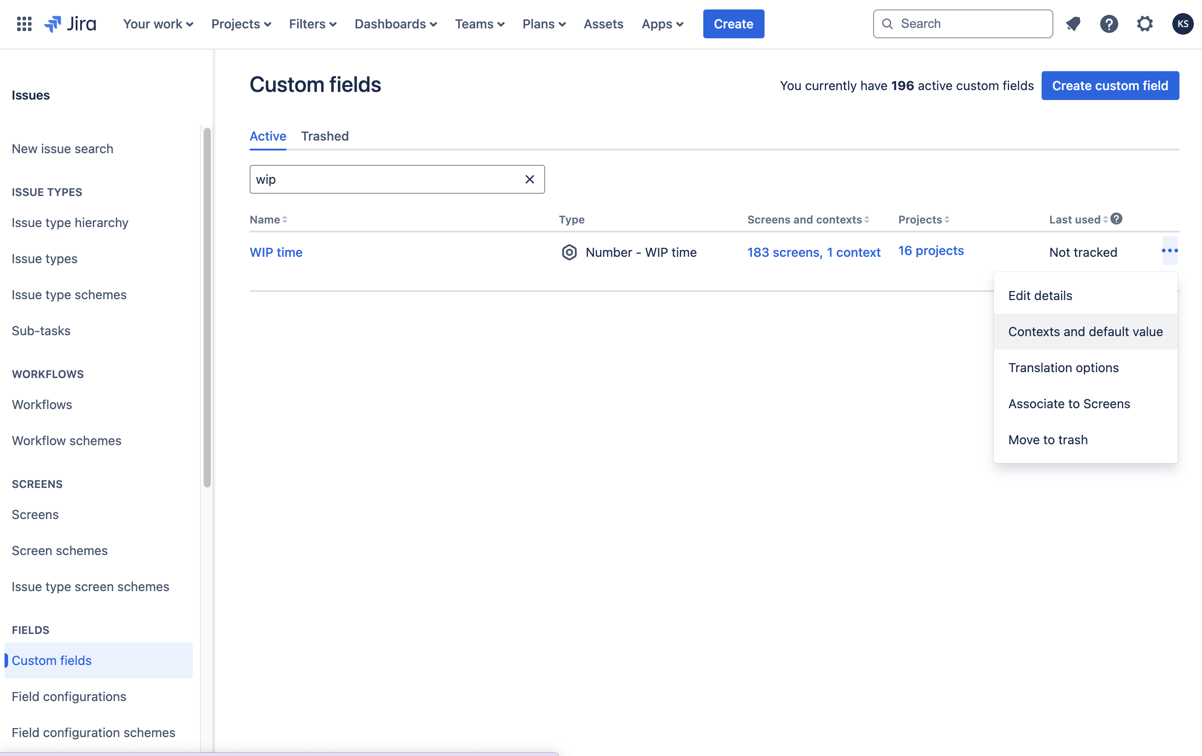The image size is (1202, 756).
Task: Open the 183 screens, 1 context link
Action: tap(813, 252)
